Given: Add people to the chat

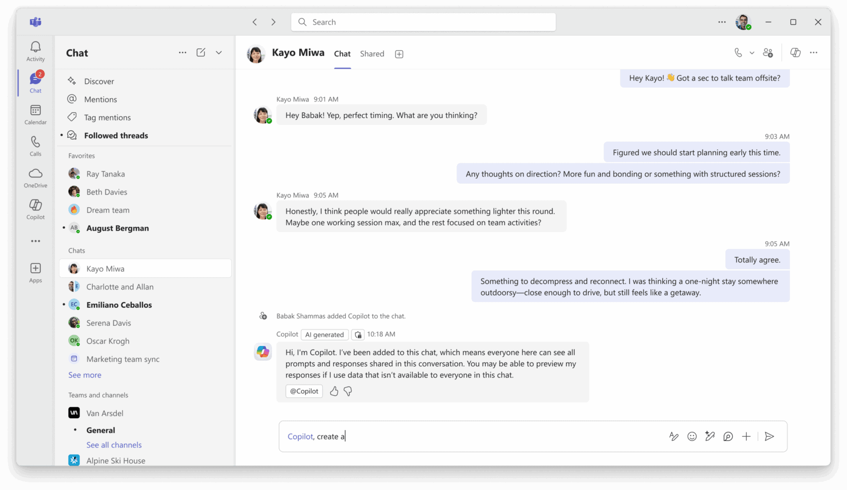Looking at the screenshot, I should [x=768, y=53].
